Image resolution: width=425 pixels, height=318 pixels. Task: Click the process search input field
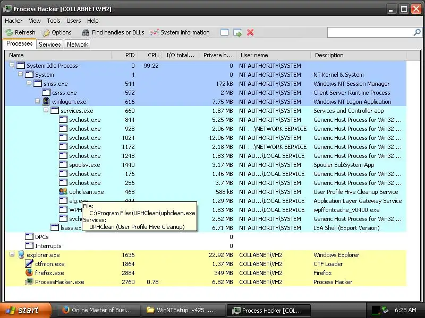[370, 32]
